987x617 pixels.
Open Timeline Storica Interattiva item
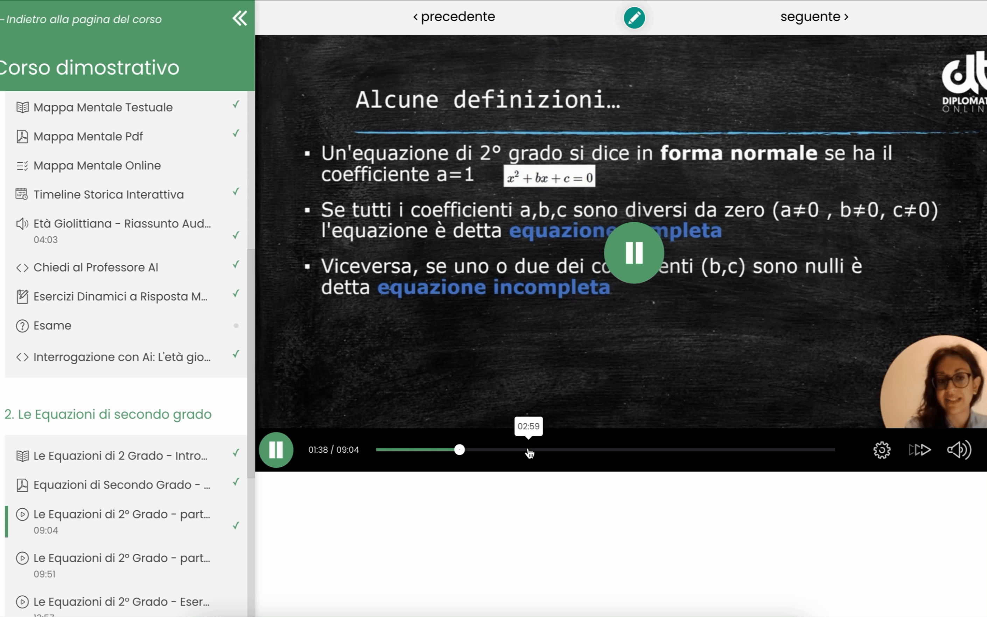[x=108, y=194]
